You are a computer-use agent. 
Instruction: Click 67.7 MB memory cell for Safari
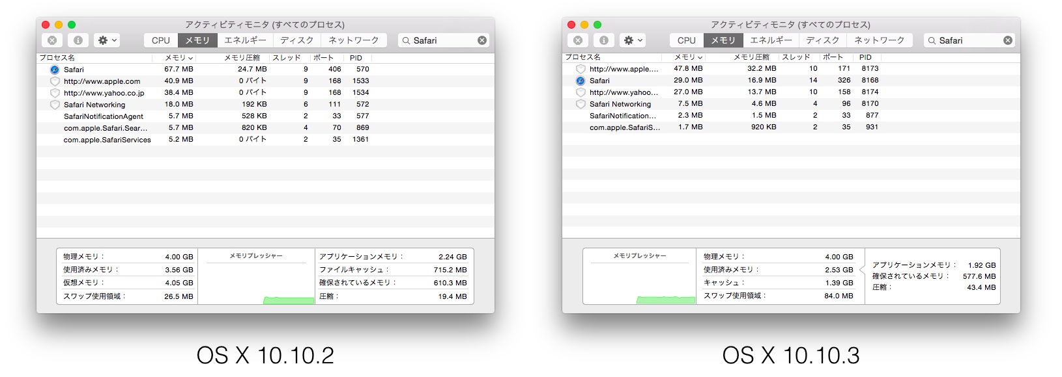click(x=179, y=69)
